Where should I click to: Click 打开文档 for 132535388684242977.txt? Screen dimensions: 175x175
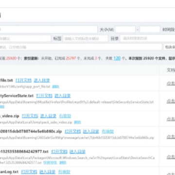(59, 152)
